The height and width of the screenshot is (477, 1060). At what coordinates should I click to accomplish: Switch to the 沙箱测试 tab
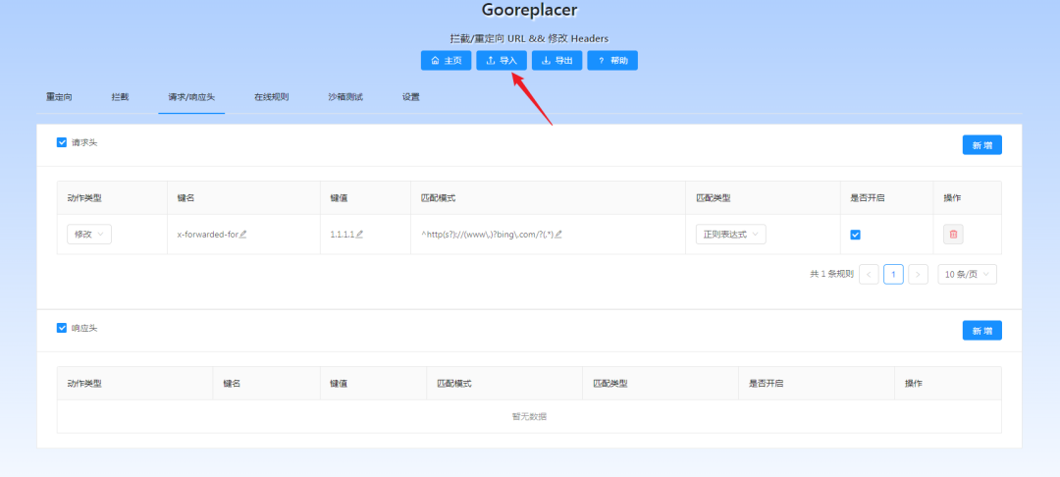(345, 97)
